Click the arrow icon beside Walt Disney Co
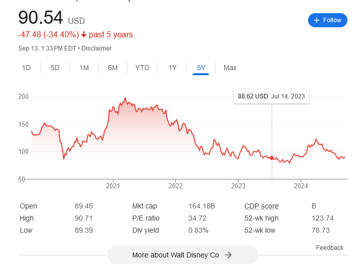Screen dimensions: 353x265 click(x=228, y=255)
